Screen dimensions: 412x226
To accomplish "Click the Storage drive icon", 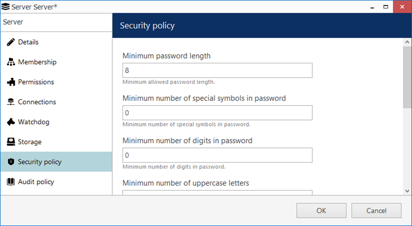I will [11, 142].
